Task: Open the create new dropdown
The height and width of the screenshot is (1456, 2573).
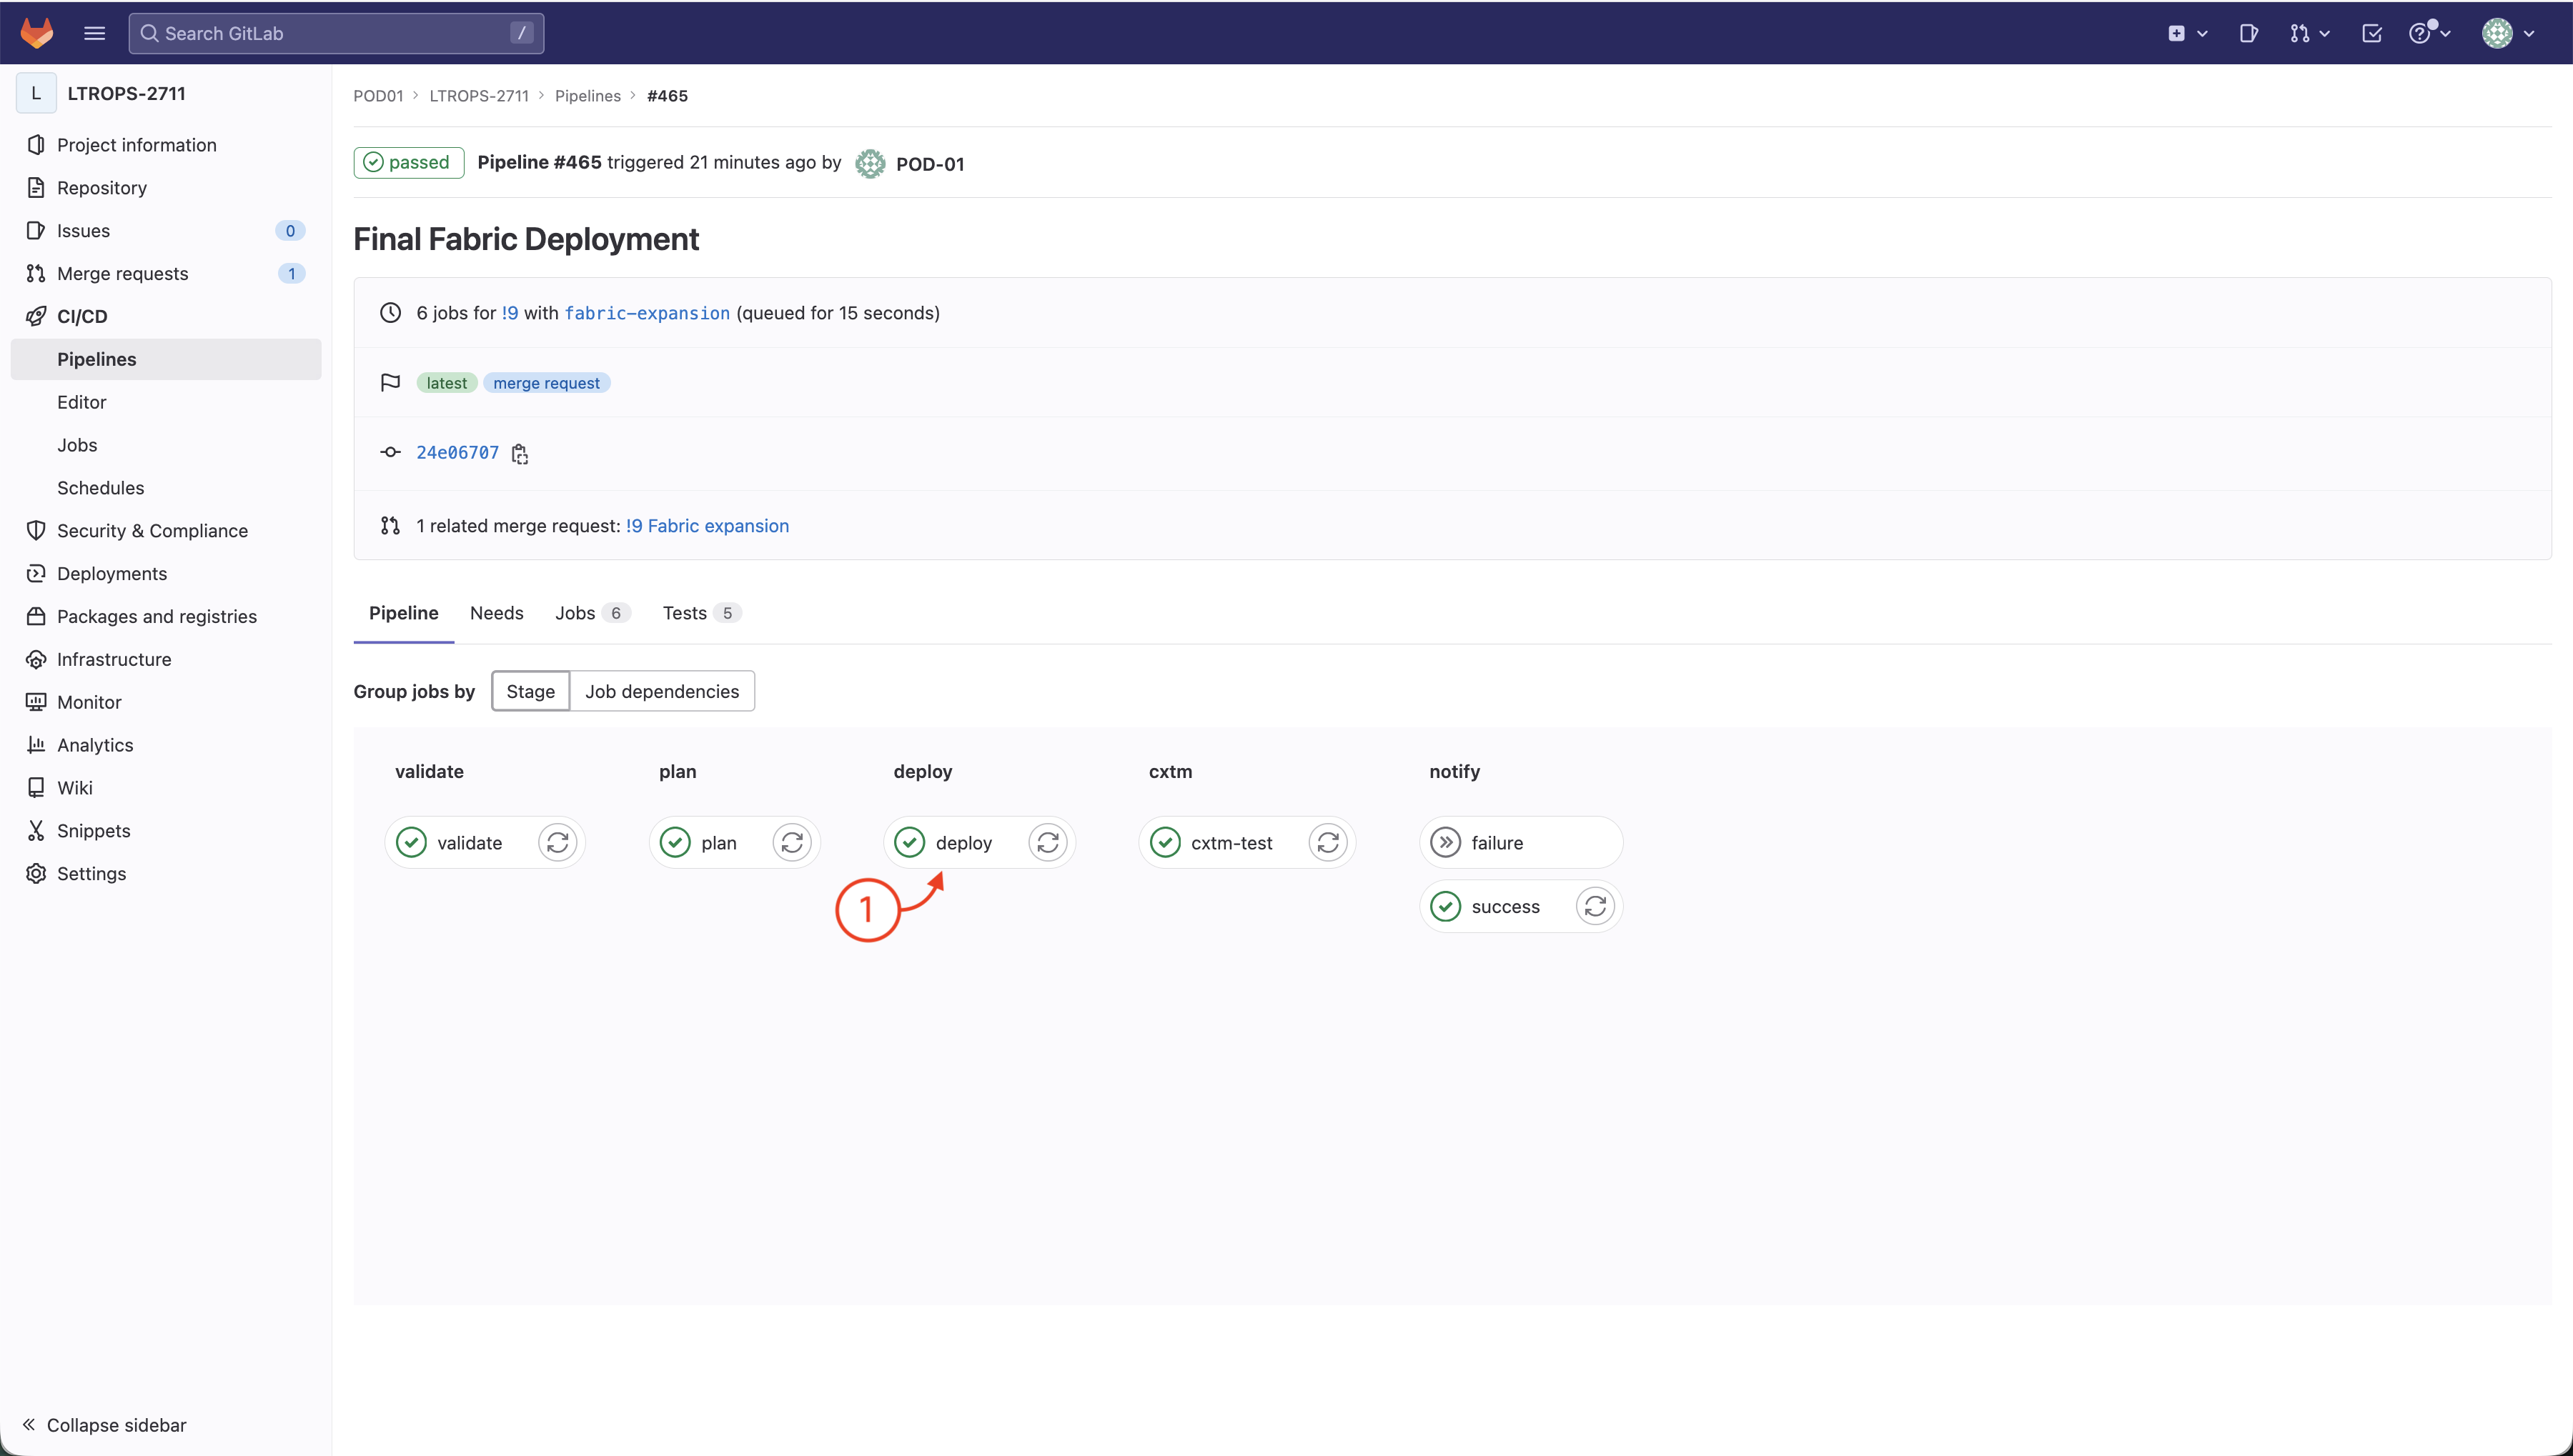Action: coord(2187,33)
